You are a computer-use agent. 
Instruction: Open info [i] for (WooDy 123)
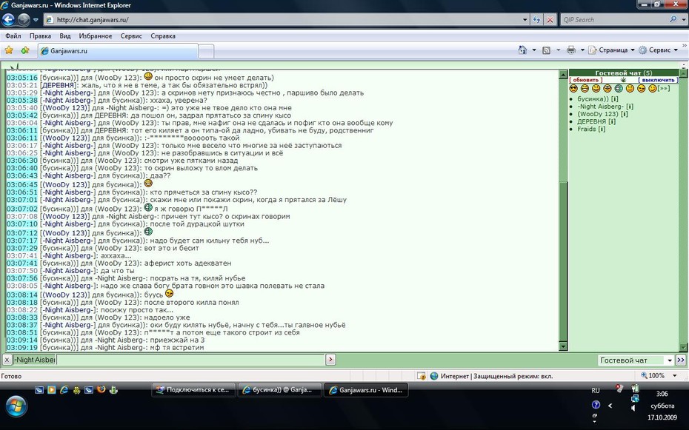(x=624, y=114)
